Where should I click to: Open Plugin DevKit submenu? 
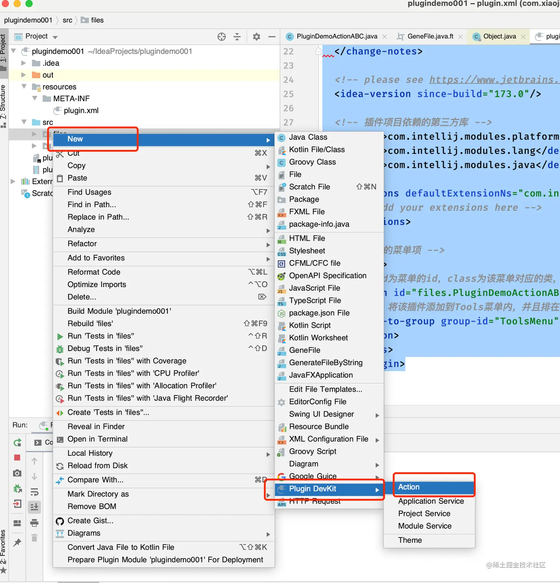tap(329, 489)
